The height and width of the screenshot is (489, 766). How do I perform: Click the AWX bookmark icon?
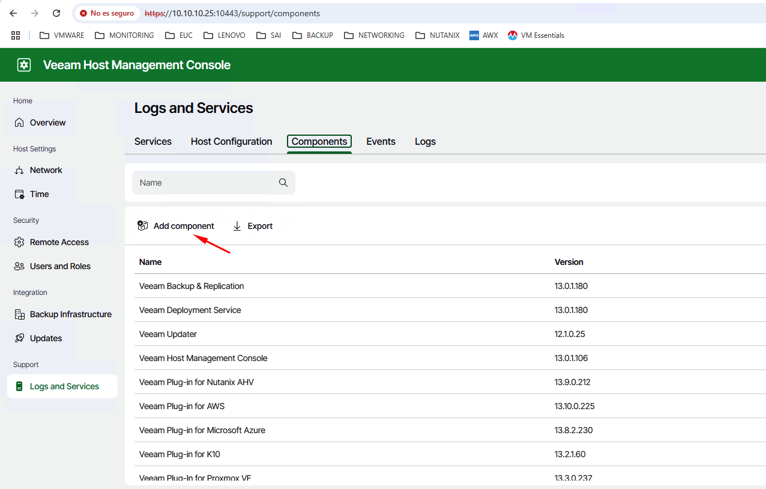pyautogui.click(x=474, y=35)
